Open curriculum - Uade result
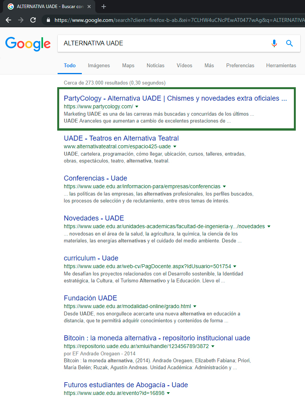The image size is (305, 398). [x=91, y=258]
